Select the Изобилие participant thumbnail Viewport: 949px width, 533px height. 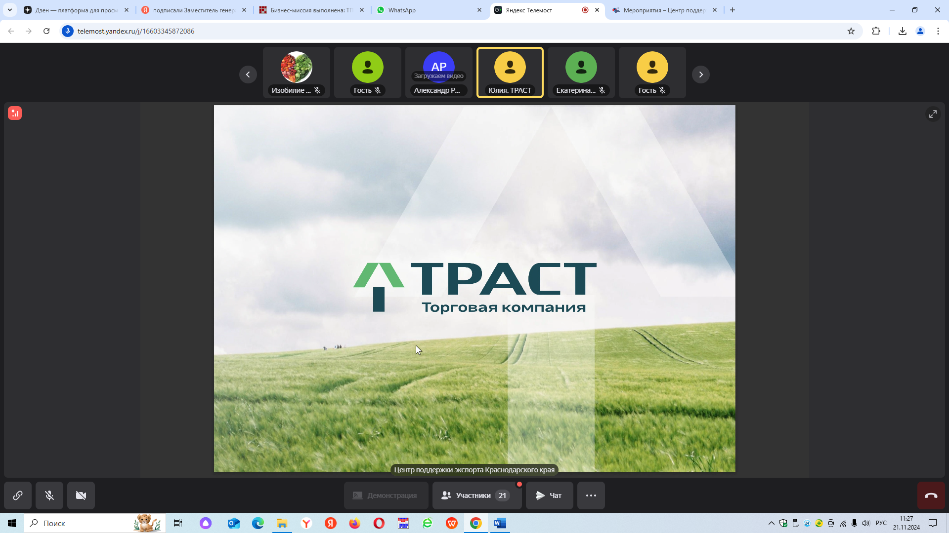click(x=296, y=73)
